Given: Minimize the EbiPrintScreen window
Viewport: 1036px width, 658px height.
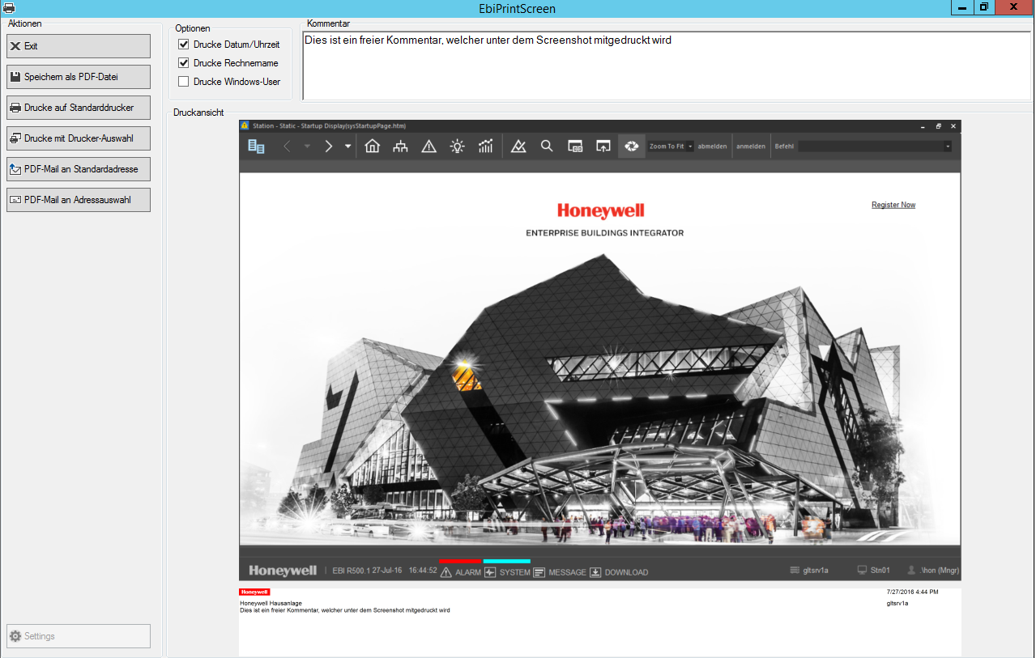Looking at the screenshot, I should [961, 7].
